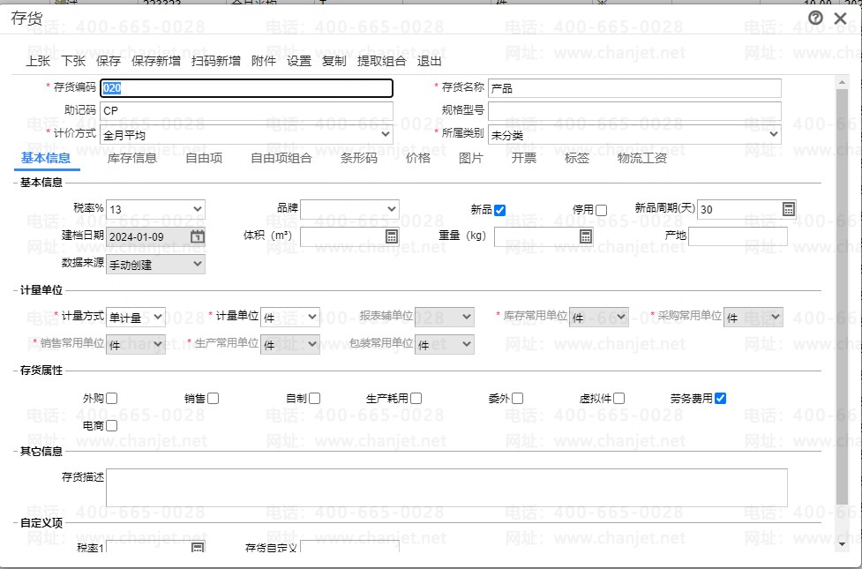The width and height of the screenshot is (862, 569).
Task: Open calendar picker for 建档日期
Action: [x=198, y=236]
